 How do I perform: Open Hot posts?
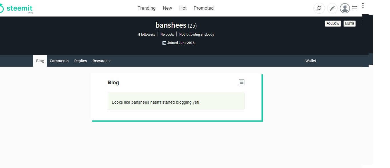point(183,8)
